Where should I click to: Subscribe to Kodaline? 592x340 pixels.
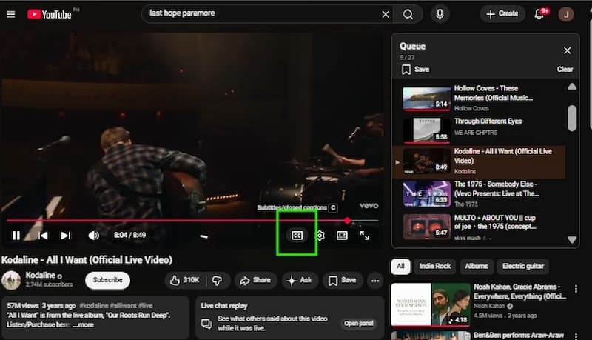click(107, 280)
